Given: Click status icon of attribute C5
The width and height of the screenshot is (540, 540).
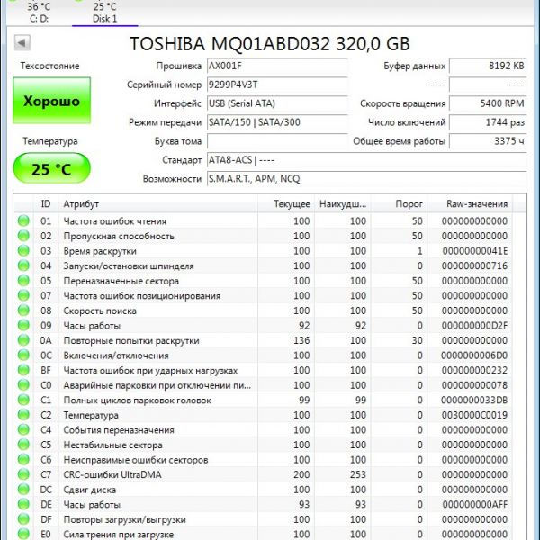Looking at the screenshot, I should (x=23, y=445).
